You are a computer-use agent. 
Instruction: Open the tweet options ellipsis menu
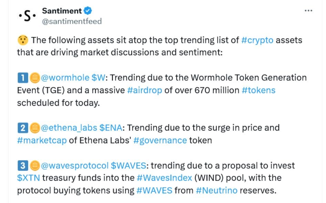308,10
